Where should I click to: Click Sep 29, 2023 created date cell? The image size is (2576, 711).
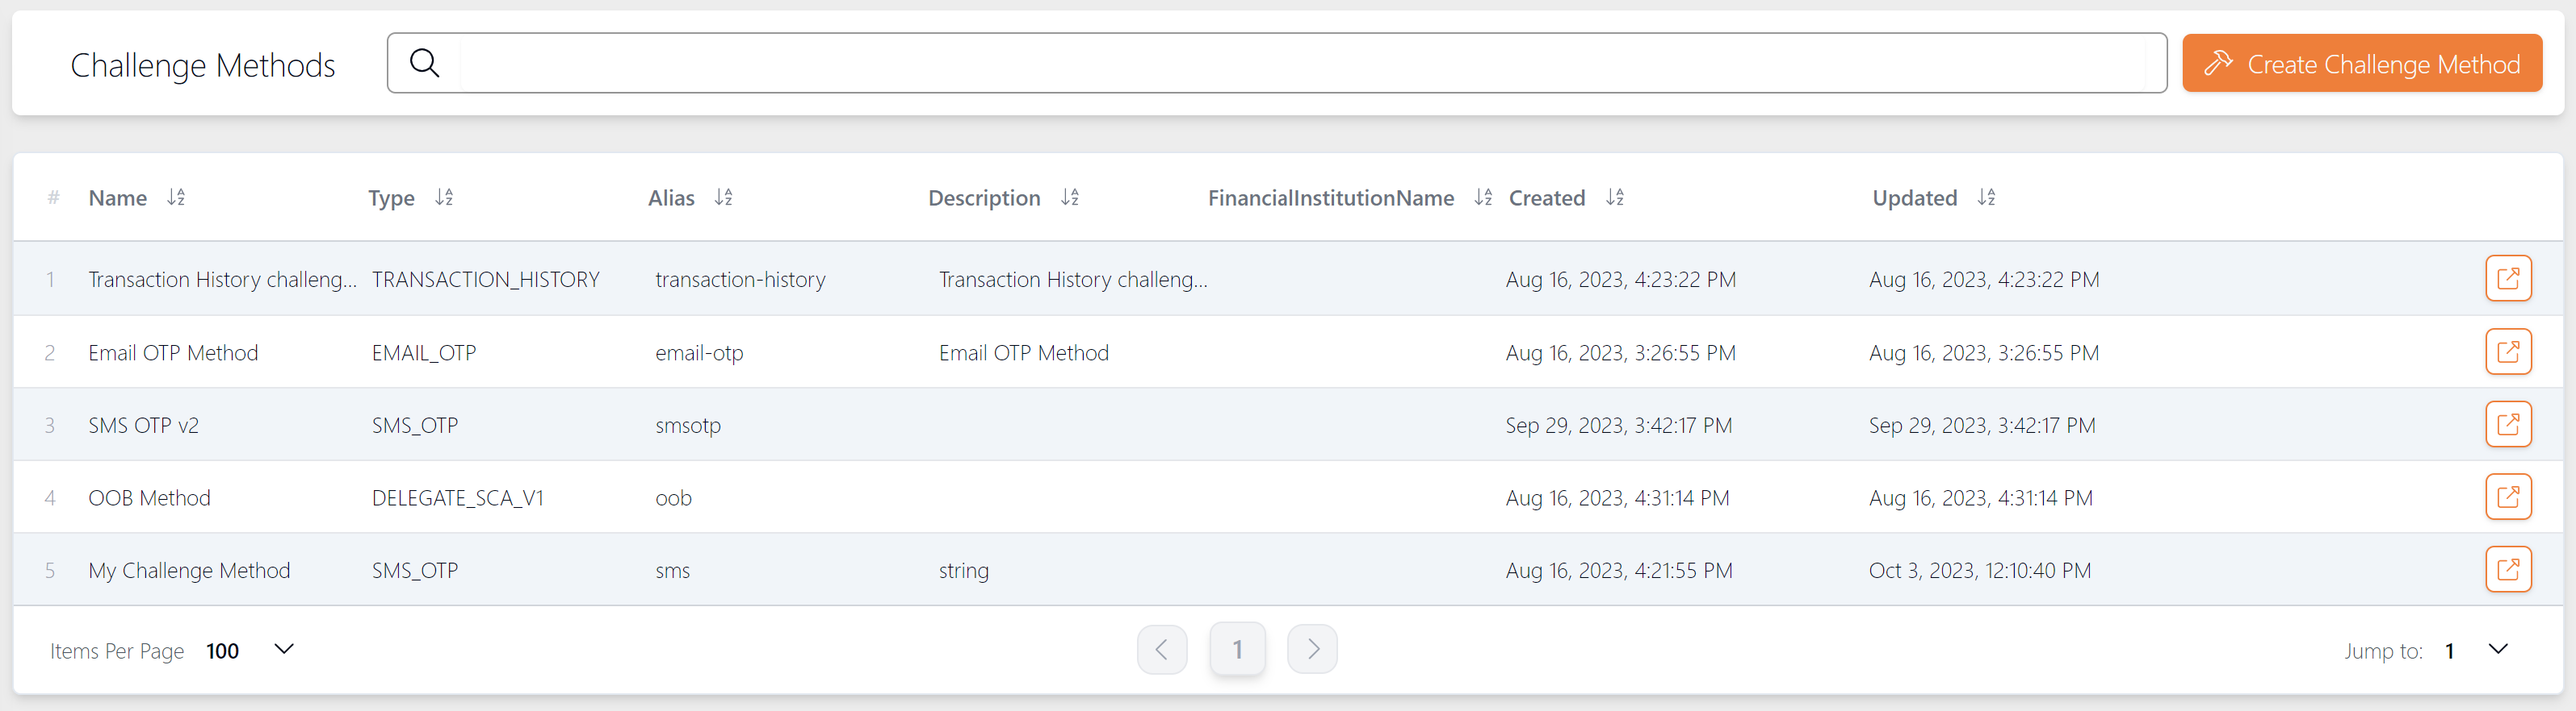click(1618, 426)
